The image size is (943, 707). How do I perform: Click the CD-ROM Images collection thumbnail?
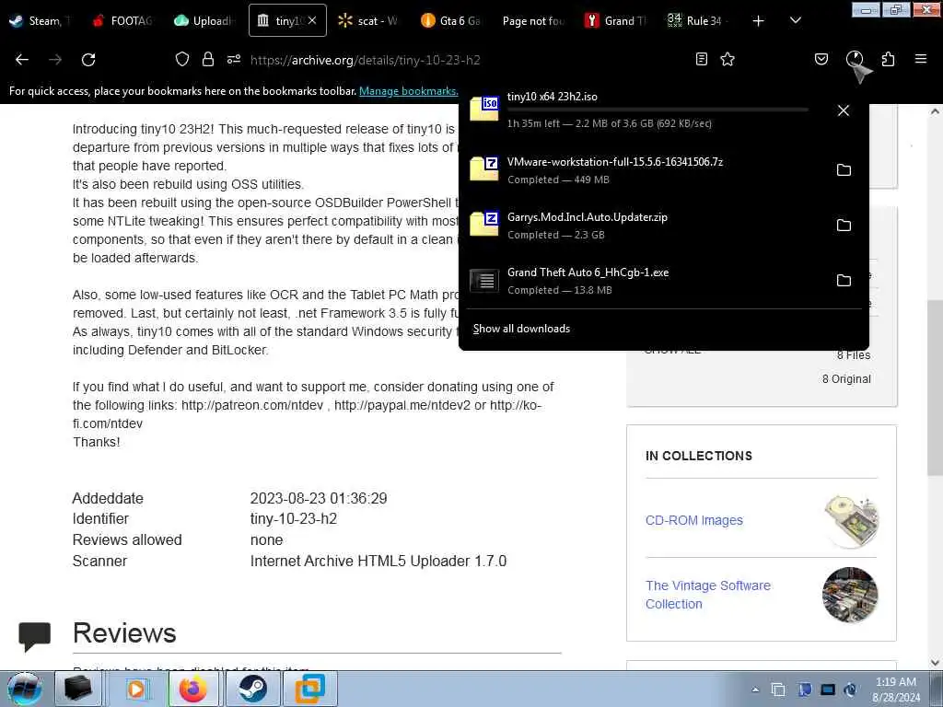point(850,521)
